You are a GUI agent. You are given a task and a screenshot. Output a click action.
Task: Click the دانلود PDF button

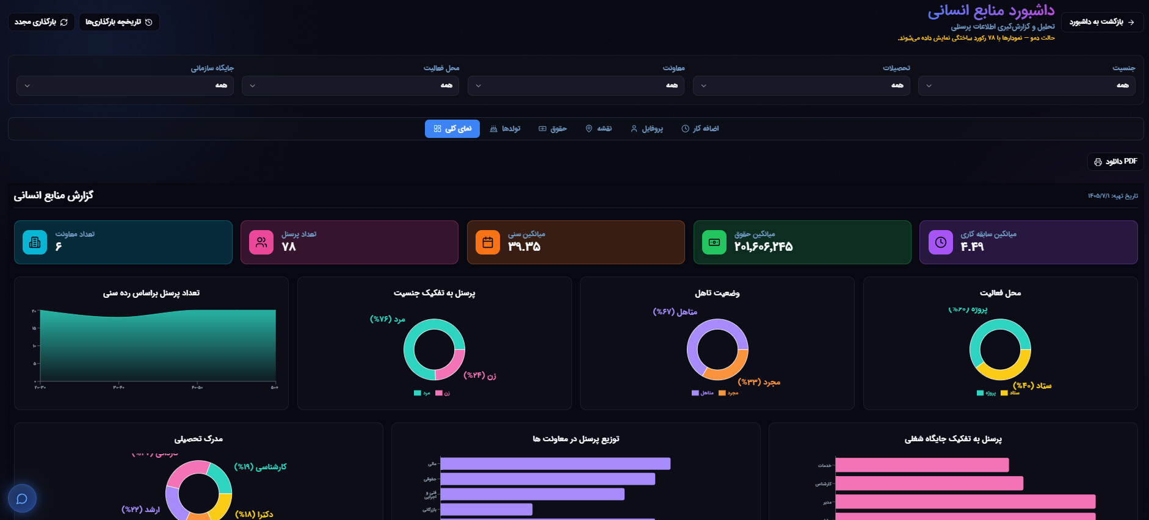[x=1115, y=162]
